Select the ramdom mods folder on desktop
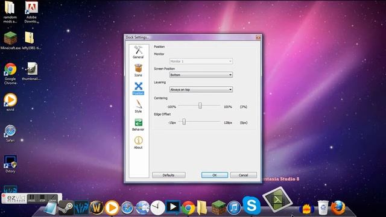The image size is (386, 217). click(10, 12)
